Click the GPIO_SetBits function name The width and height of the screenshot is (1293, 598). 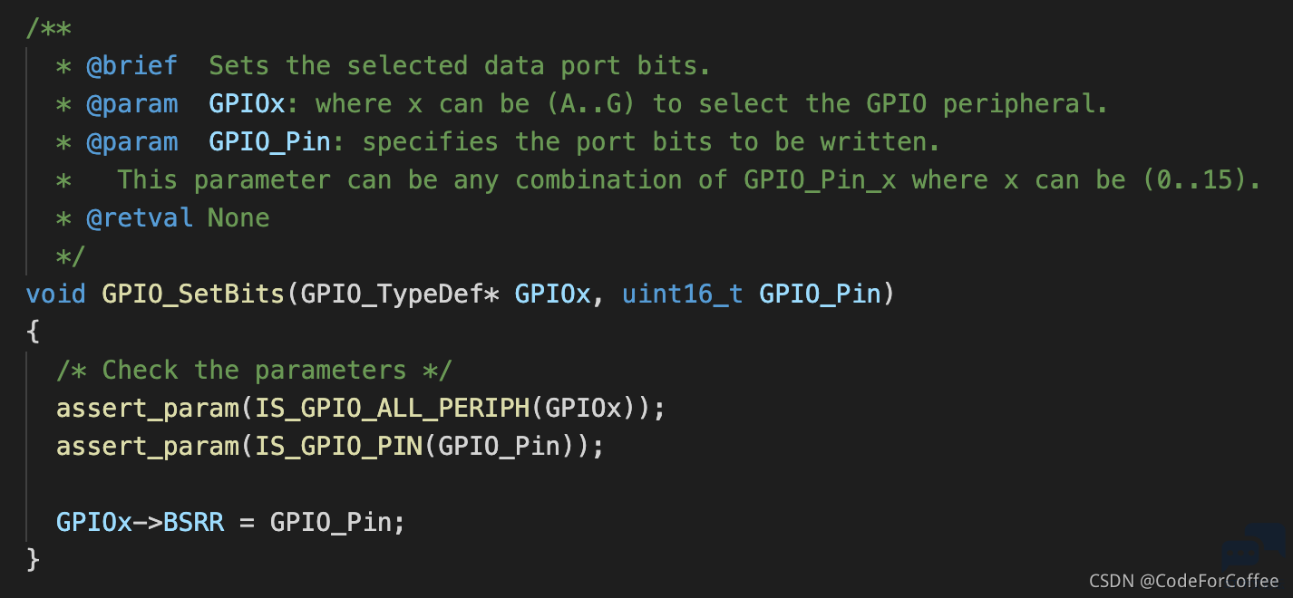click(193, 294)
